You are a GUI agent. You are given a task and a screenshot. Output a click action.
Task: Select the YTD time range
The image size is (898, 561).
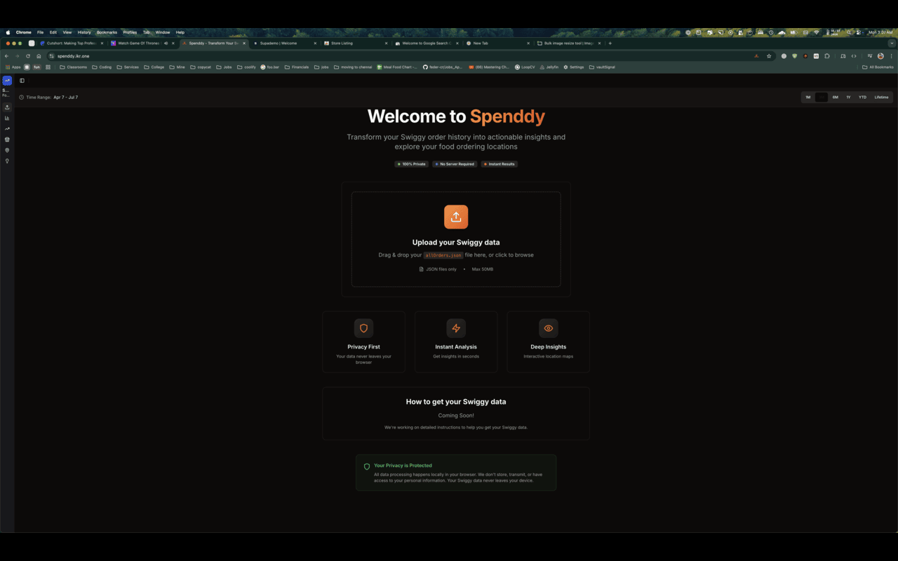pos(862,97)
